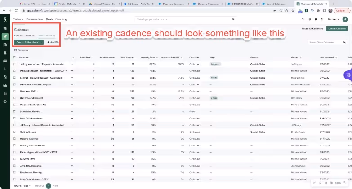Open the Templates document sidebar icon

click(5, 77)
